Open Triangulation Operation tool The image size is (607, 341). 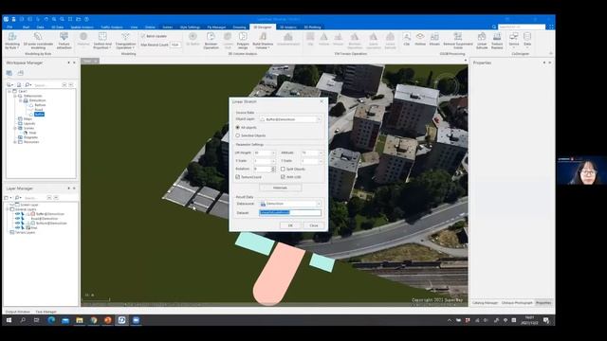125,40
